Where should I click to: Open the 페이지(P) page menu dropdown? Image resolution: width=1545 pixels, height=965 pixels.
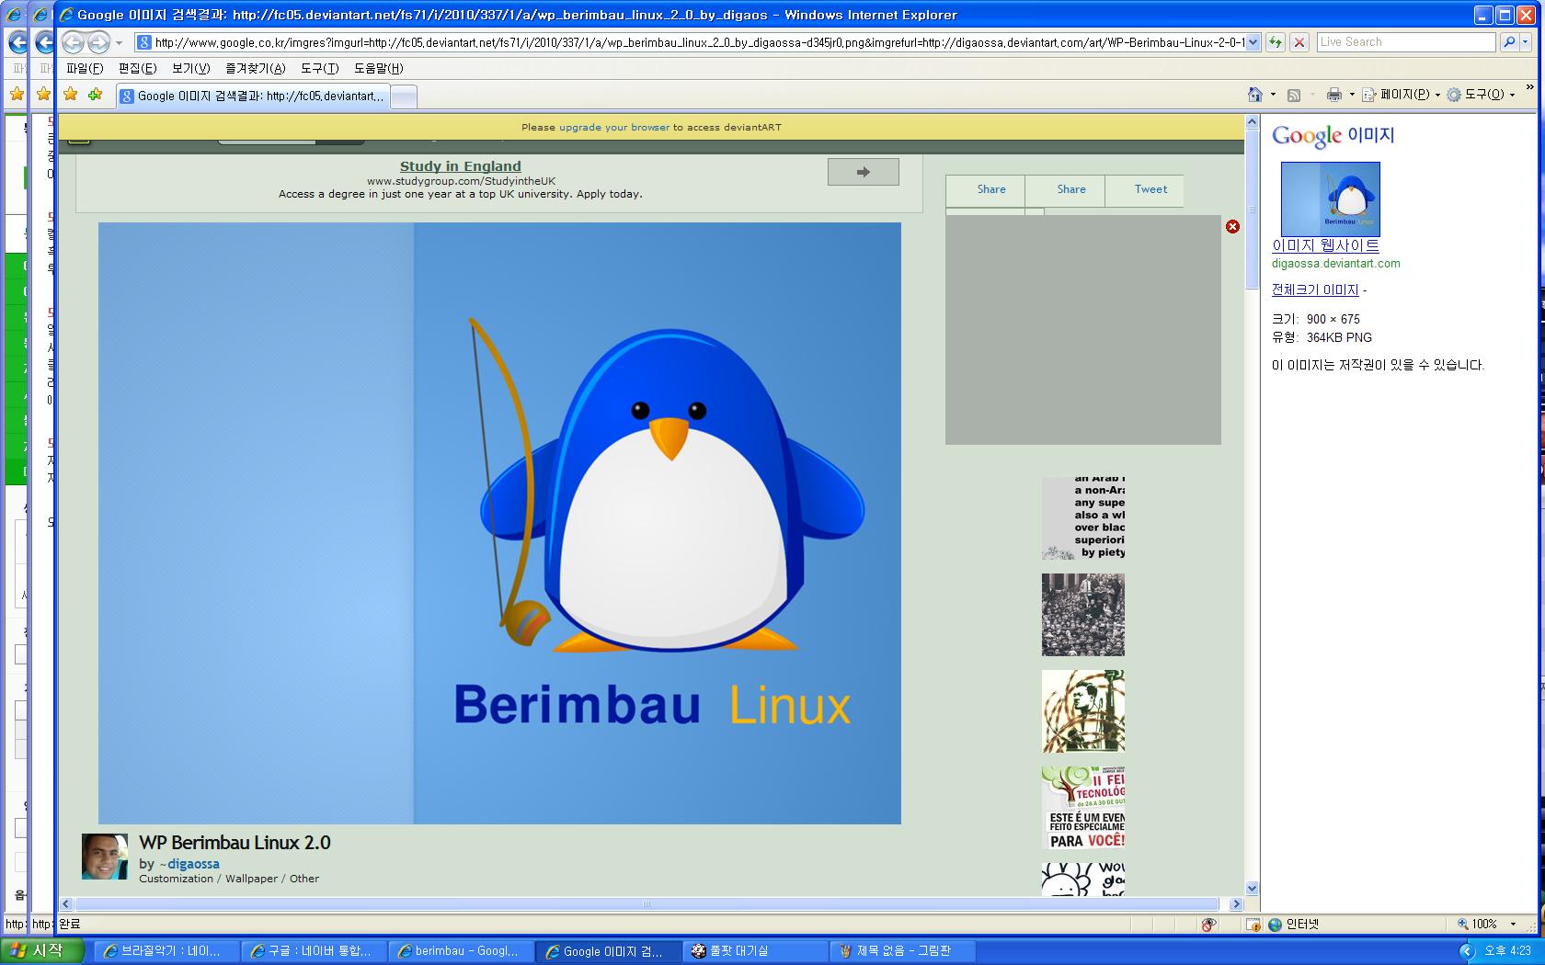1400,95
